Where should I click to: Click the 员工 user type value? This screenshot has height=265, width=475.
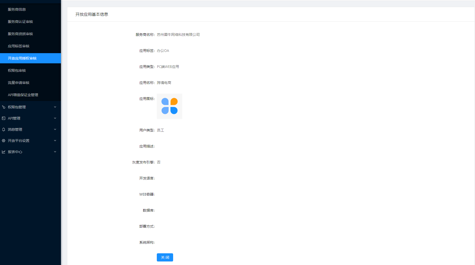pos(160,130)
